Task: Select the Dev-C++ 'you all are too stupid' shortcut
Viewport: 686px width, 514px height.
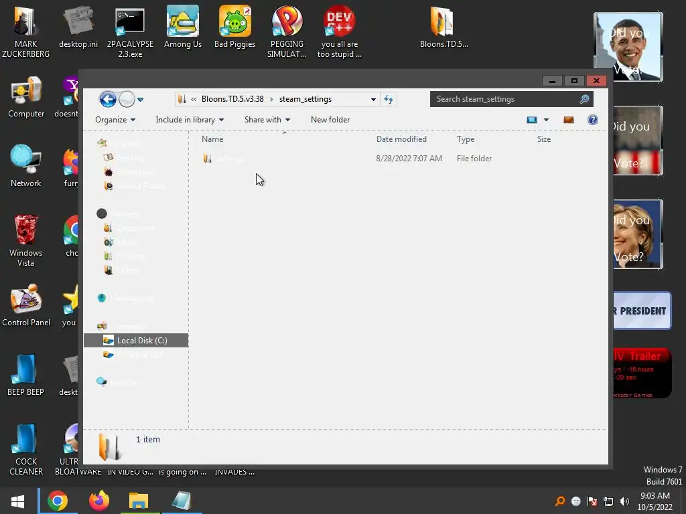Action: pos(340,33)
